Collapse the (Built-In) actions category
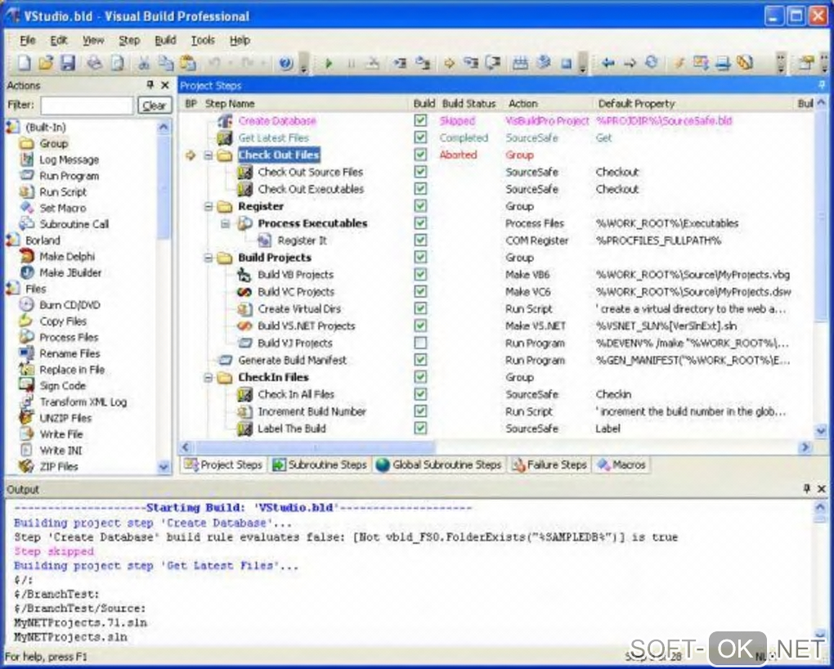Image resolution: width=834 pixels, height=669 pixels. (11, 127)
